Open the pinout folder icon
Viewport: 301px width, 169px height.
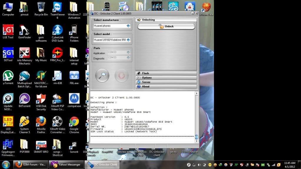click(x=24, y=9)
